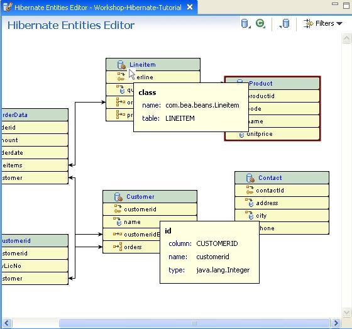This screenshot has width=352, height=329.
Task: Click the address property icon
Action: (250, 203)
